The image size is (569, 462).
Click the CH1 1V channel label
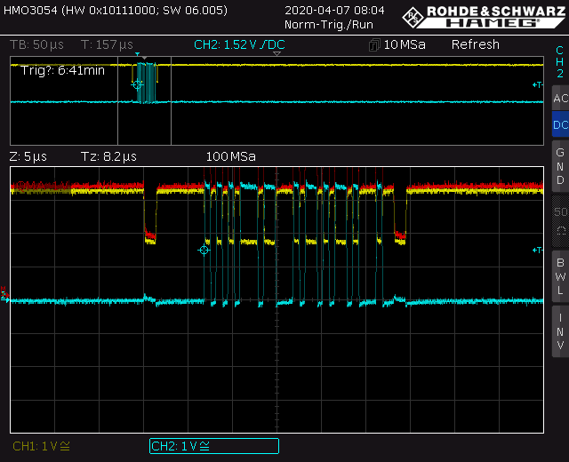click(x=41, y=446)
